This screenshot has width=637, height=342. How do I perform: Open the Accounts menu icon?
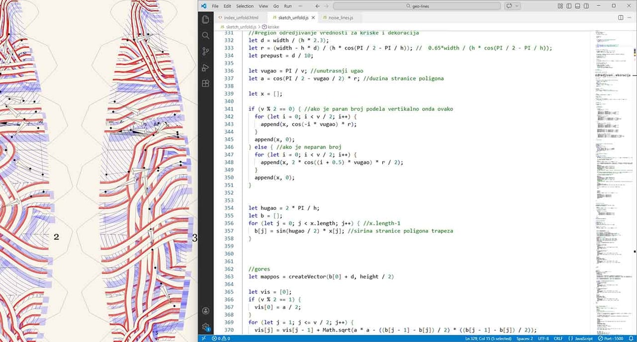206,311
